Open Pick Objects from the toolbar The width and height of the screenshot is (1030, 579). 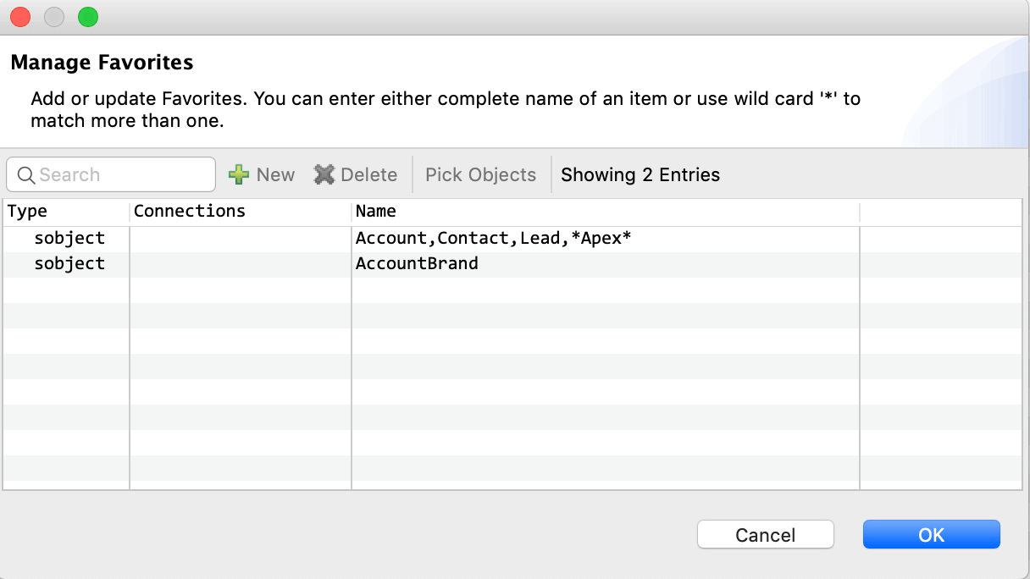[x=480, y=174]
